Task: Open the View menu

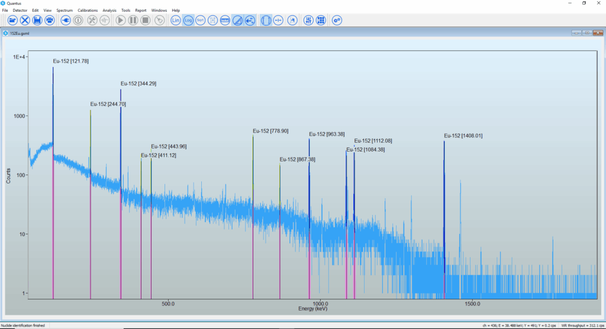Action: pos(47,11)
